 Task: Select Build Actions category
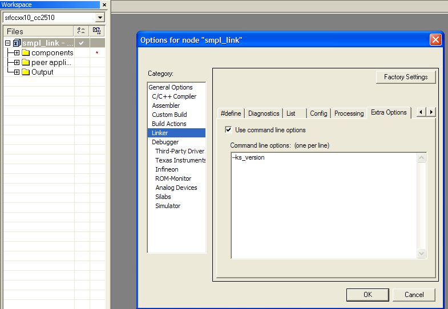[x=176, y=124]
